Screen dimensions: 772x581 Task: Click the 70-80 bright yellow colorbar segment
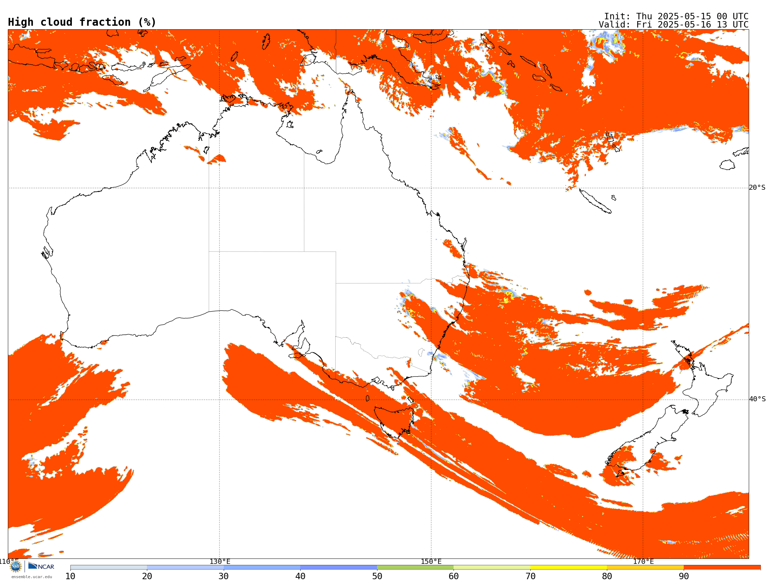tap(569, 567)
